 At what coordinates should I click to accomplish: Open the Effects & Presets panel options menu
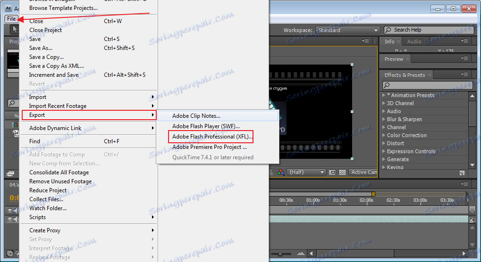464,74
